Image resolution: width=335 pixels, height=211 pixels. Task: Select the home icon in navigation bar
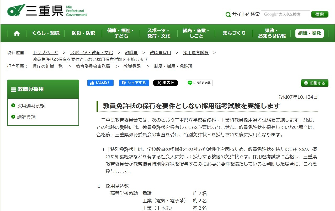click(x=16, y=33)
